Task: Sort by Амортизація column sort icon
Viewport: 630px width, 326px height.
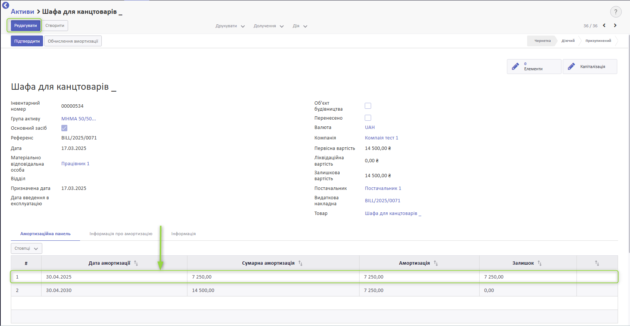Action: point(436,263)
